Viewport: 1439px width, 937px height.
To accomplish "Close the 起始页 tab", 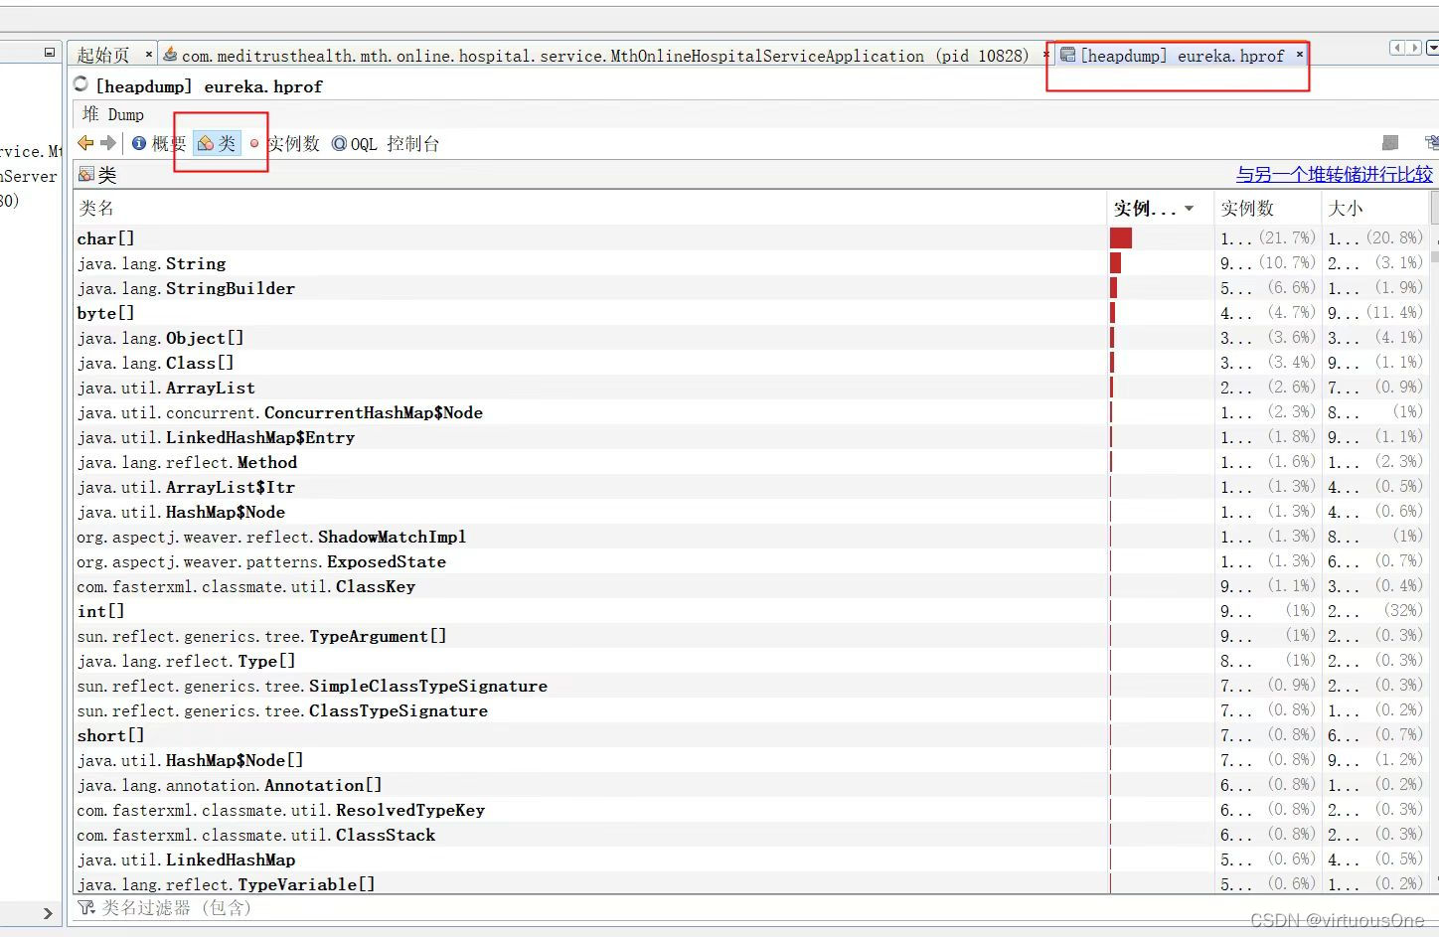I will (x=149, y=55).
